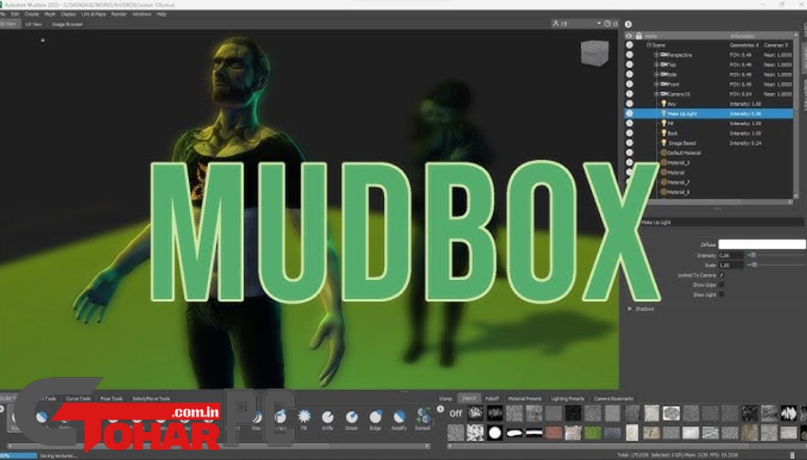This screenshot has height=460, width=807.
Task: Click the ViewCube in the 3D viewport
Action: 594,54
